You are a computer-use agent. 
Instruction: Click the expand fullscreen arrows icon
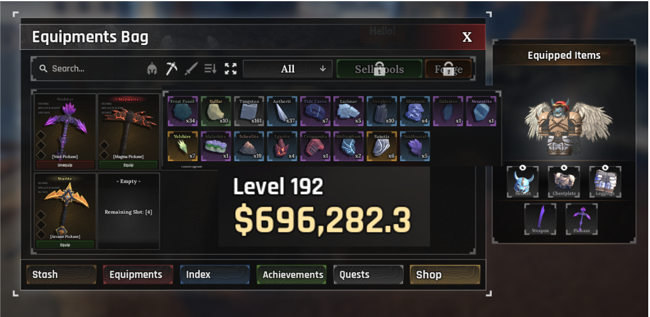pyautogui.click(x=230, y=69)
